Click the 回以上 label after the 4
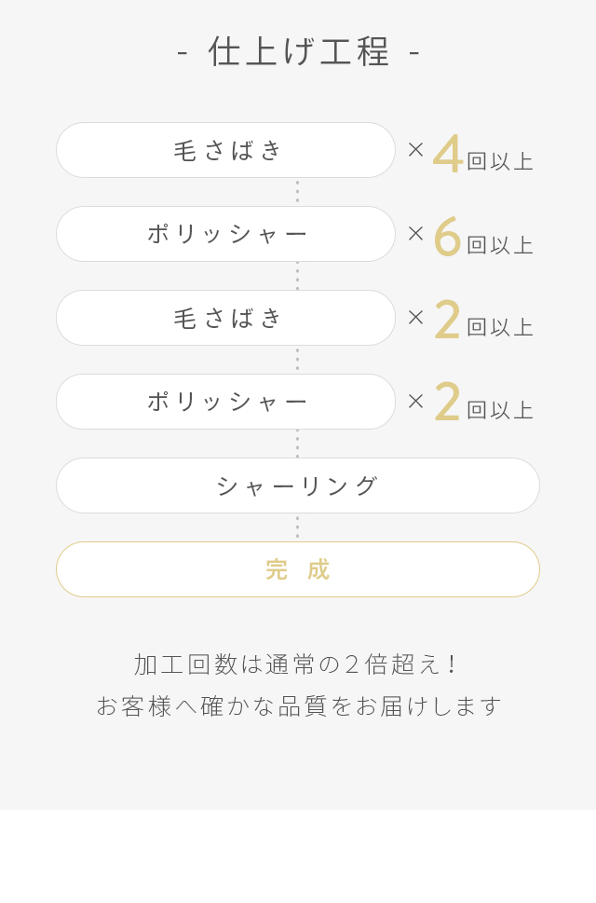This screenshot has width=596, height=903. click(500, 161)
